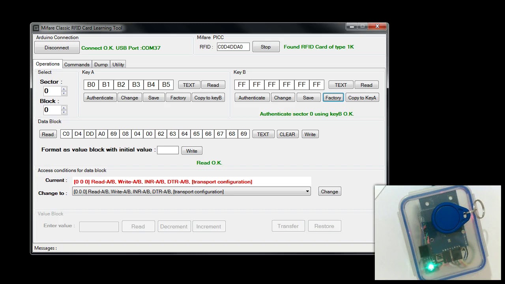Click data block byte C0
The image size is (505, 284).
point(66,134)
